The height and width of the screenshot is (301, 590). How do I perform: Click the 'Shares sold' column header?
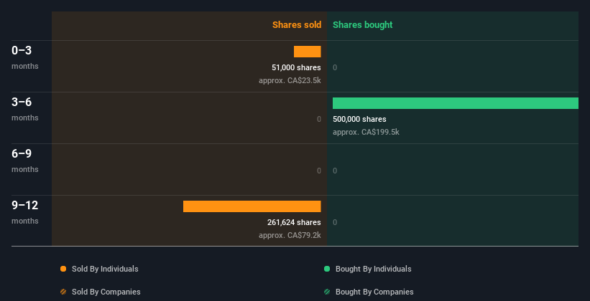point(297,25)
